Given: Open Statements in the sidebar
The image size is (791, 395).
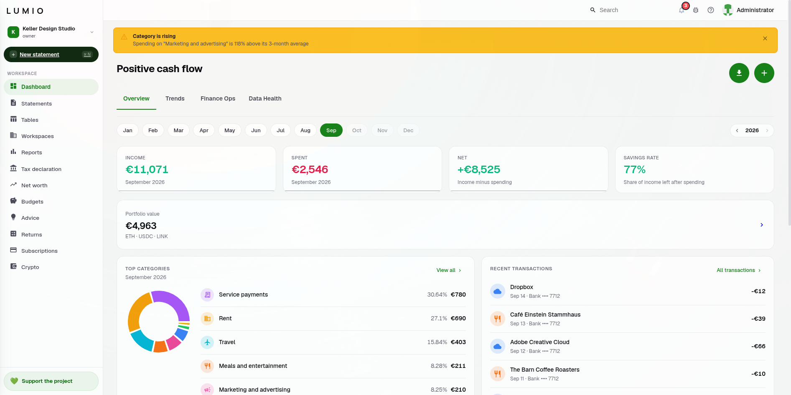Looking at the screenshot, I should coord(51,103).
